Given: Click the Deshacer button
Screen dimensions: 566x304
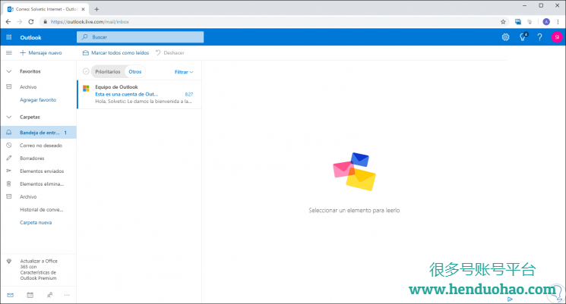Looking at the screenshot, I should click(170, 53).
